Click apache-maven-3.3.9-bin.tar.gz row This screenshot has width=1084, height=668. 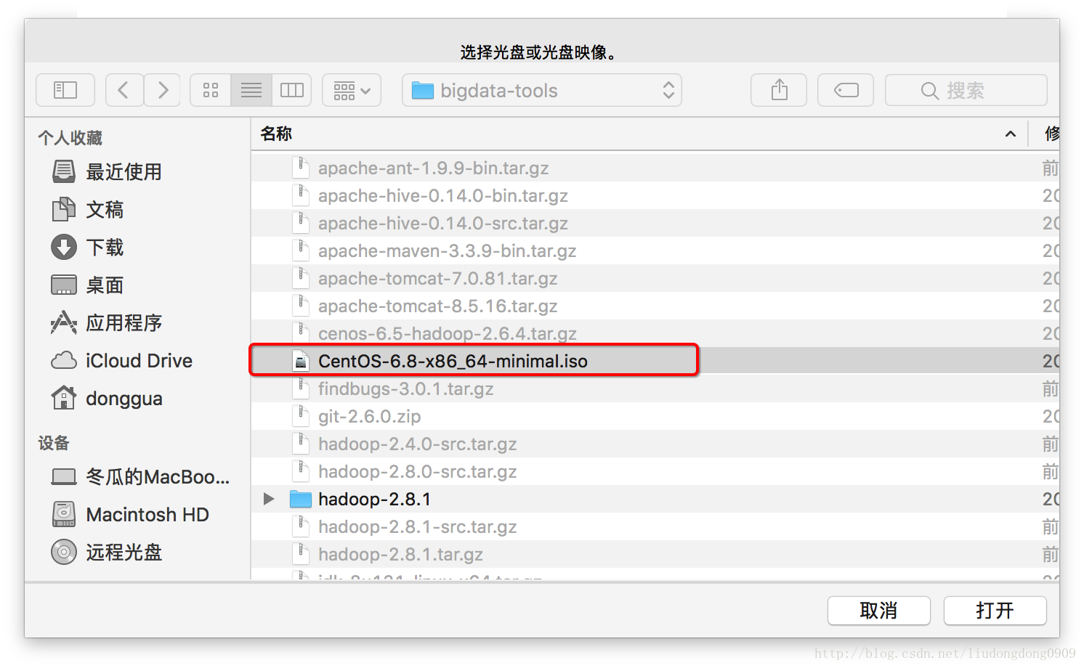[655, 250]
